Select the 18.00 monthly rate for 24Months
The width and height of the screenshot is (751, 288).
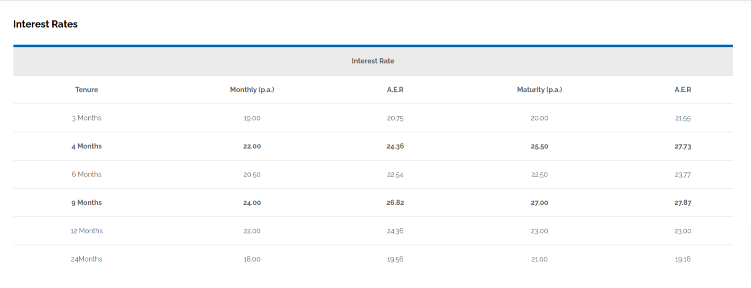[x=252, y=259]
